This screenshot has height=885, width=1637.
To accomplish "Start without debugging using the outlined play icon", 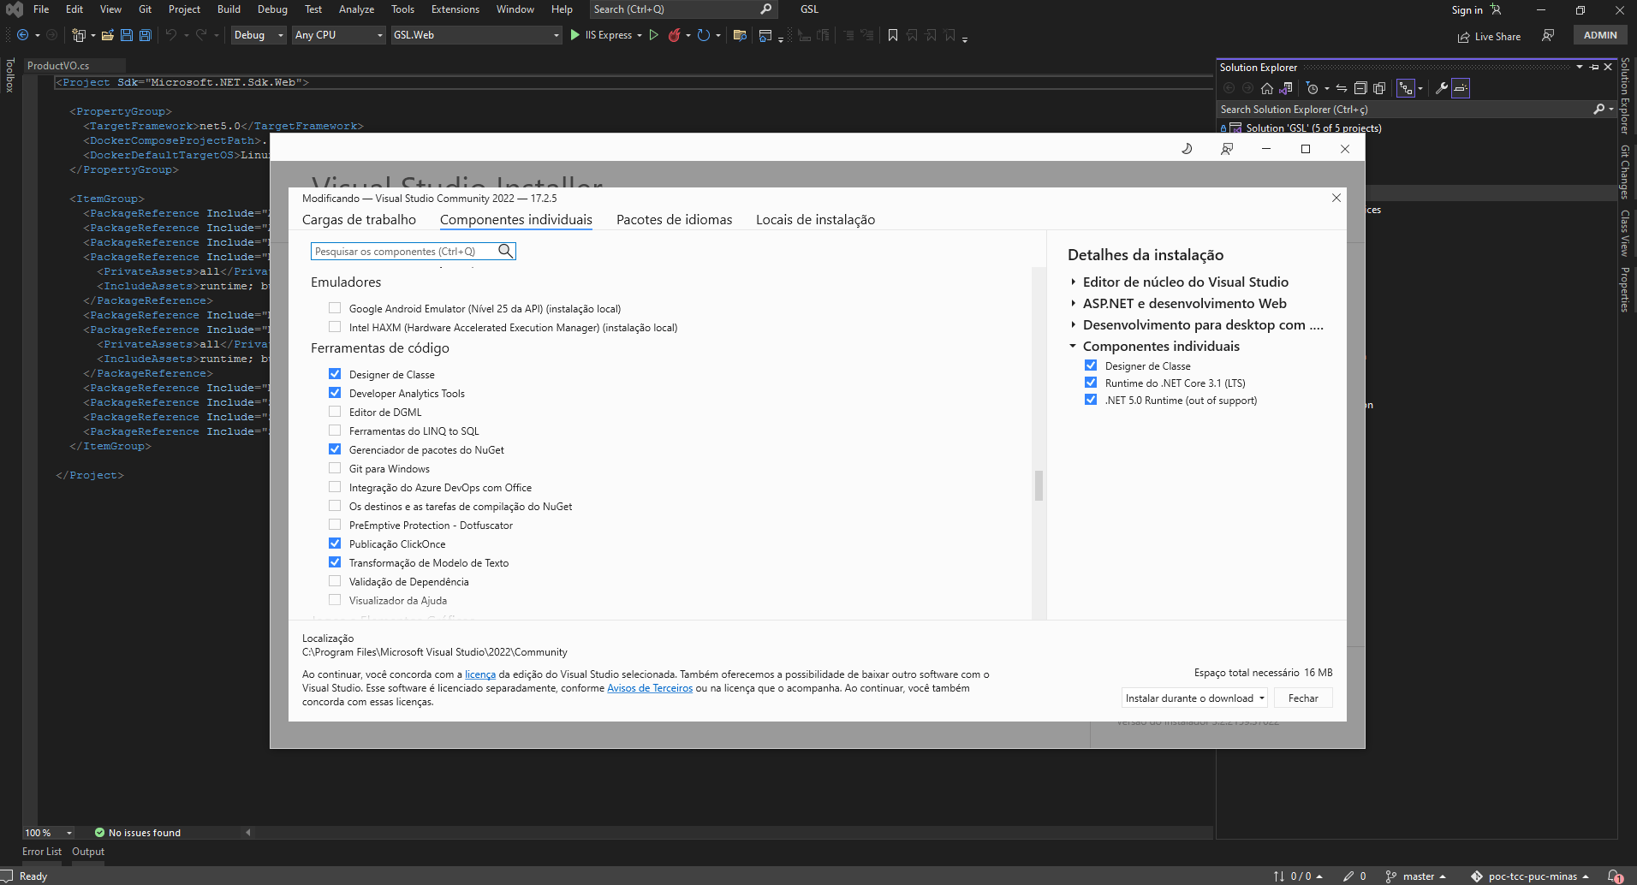I will (x=654, y=35).
